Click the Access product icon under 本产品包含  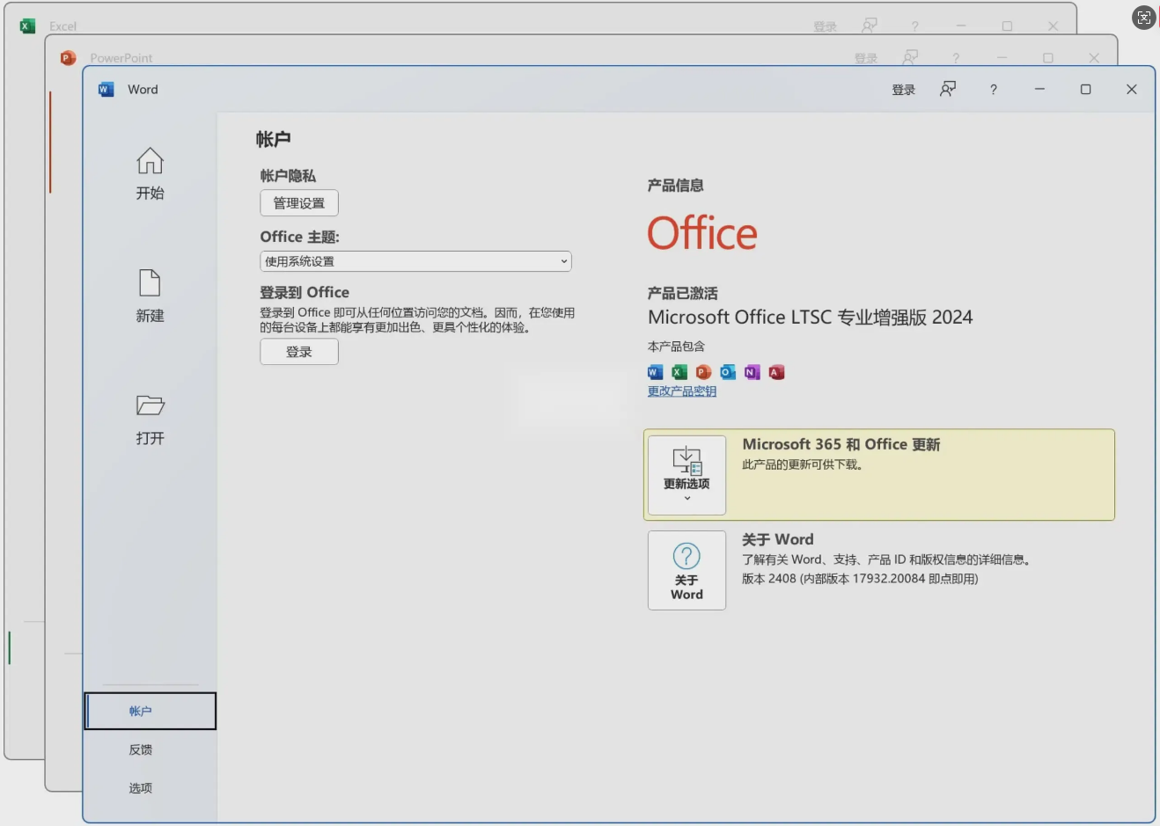776,372
